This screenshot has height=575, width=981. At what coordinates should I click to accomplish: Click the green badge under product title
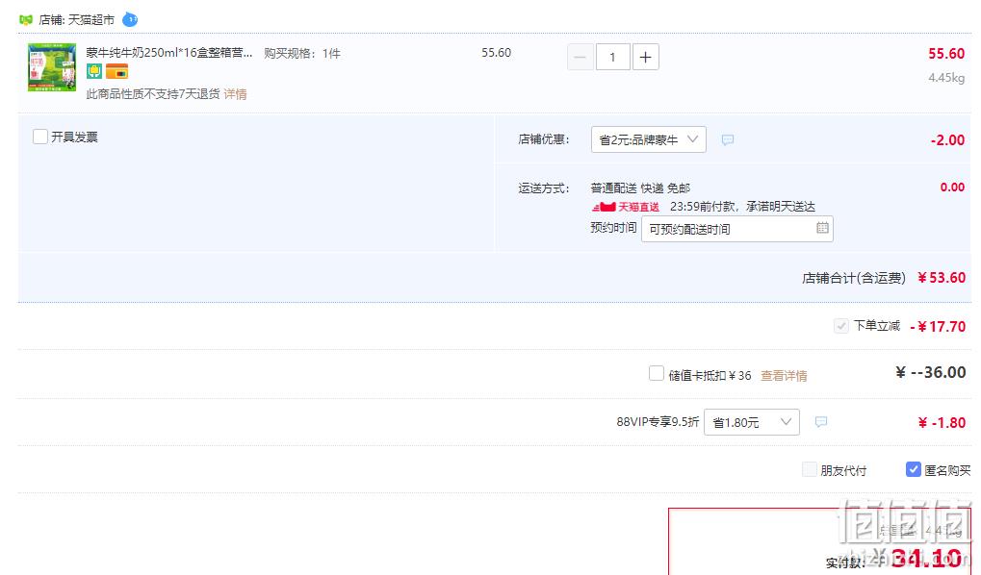point(94,71)
